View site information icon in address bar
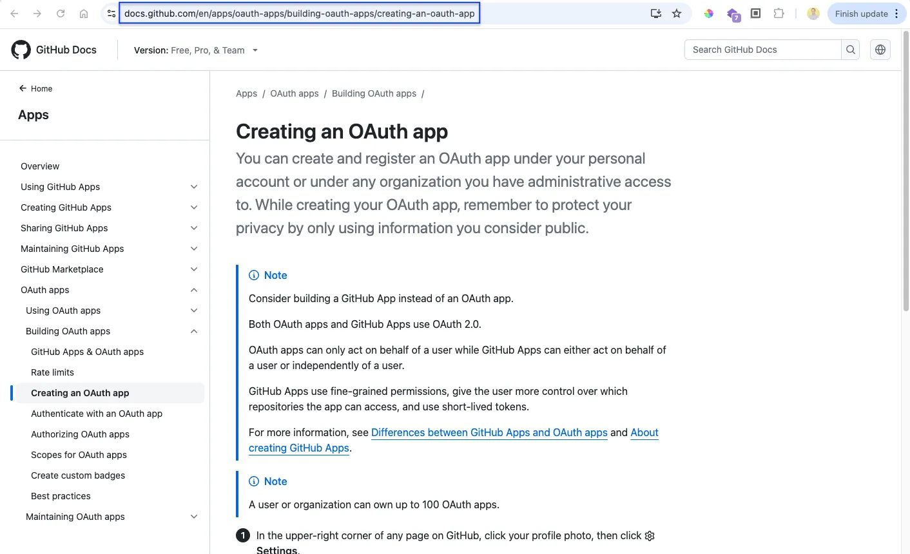 (111, 14)
